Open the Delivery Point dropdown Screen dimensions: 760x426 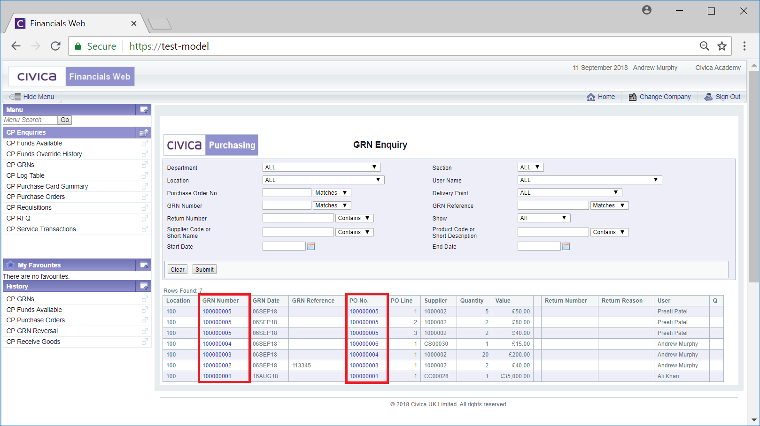570,193
